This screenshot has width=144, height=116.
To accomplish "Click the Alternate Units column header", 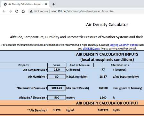I will coord(120,65).
